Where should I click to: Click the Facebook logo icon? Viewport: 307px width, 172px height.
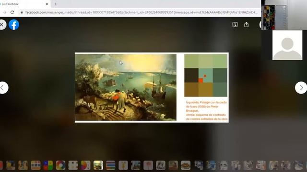click(14, 24)
